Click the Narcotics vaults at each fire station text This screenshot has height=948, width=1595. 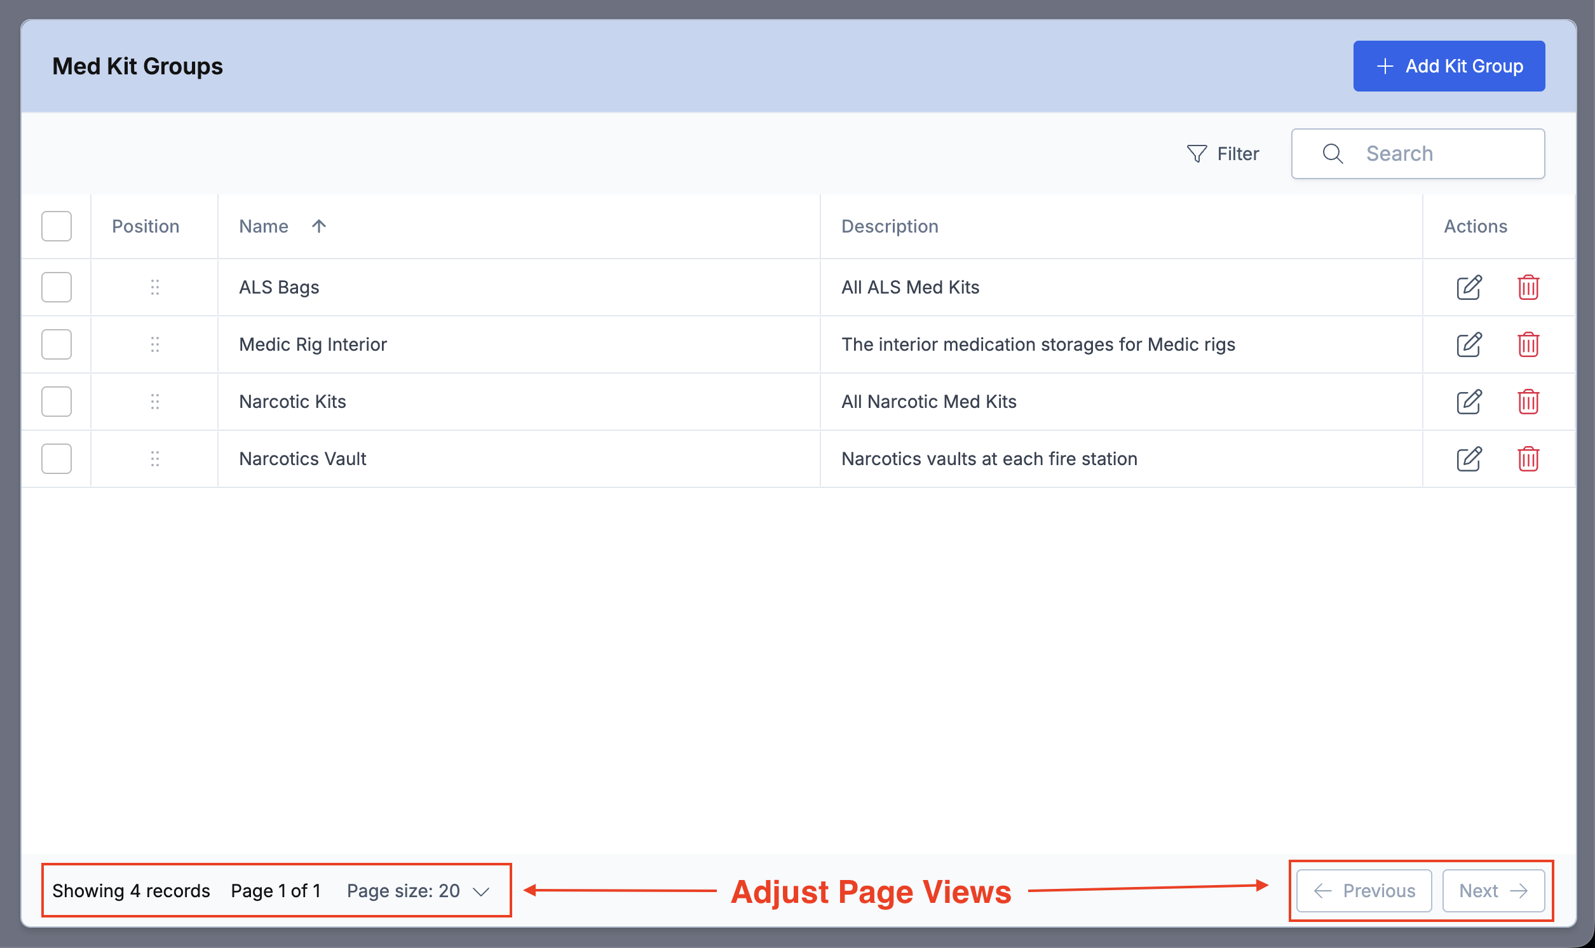989,459
